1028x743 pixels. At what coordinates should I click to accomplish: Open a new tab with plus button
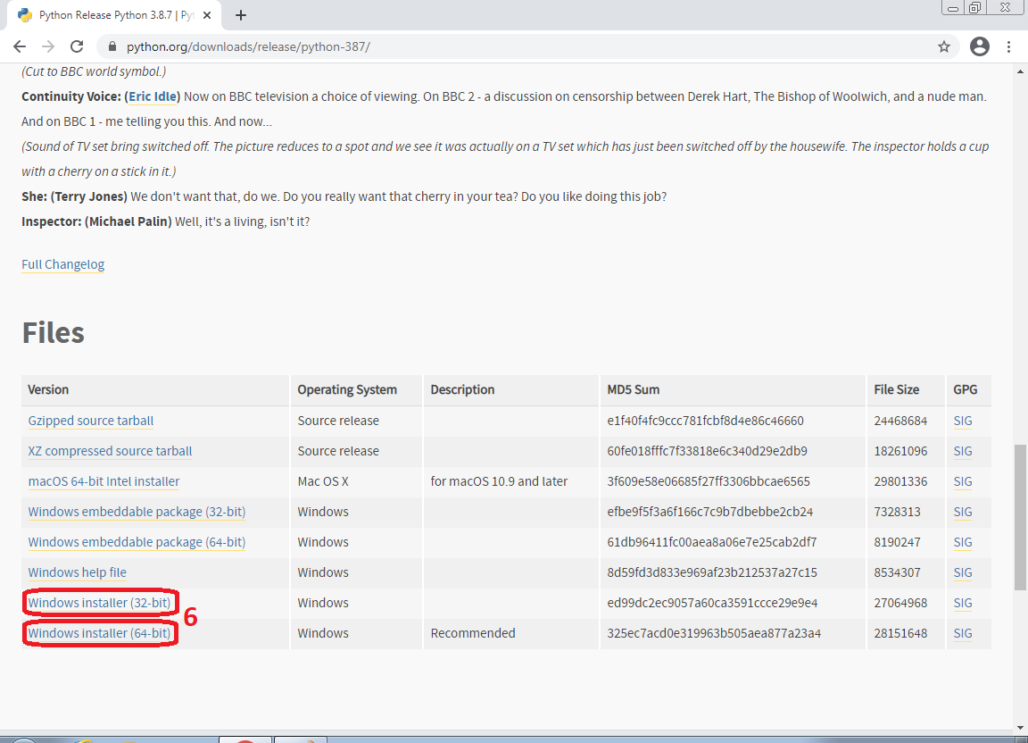click(x=241, y=15)
